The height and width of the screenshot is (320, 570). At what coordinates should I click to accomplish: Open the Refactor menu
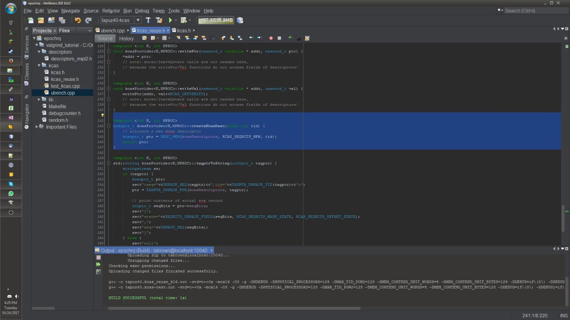pyautogui.click(x=111, y=11)
